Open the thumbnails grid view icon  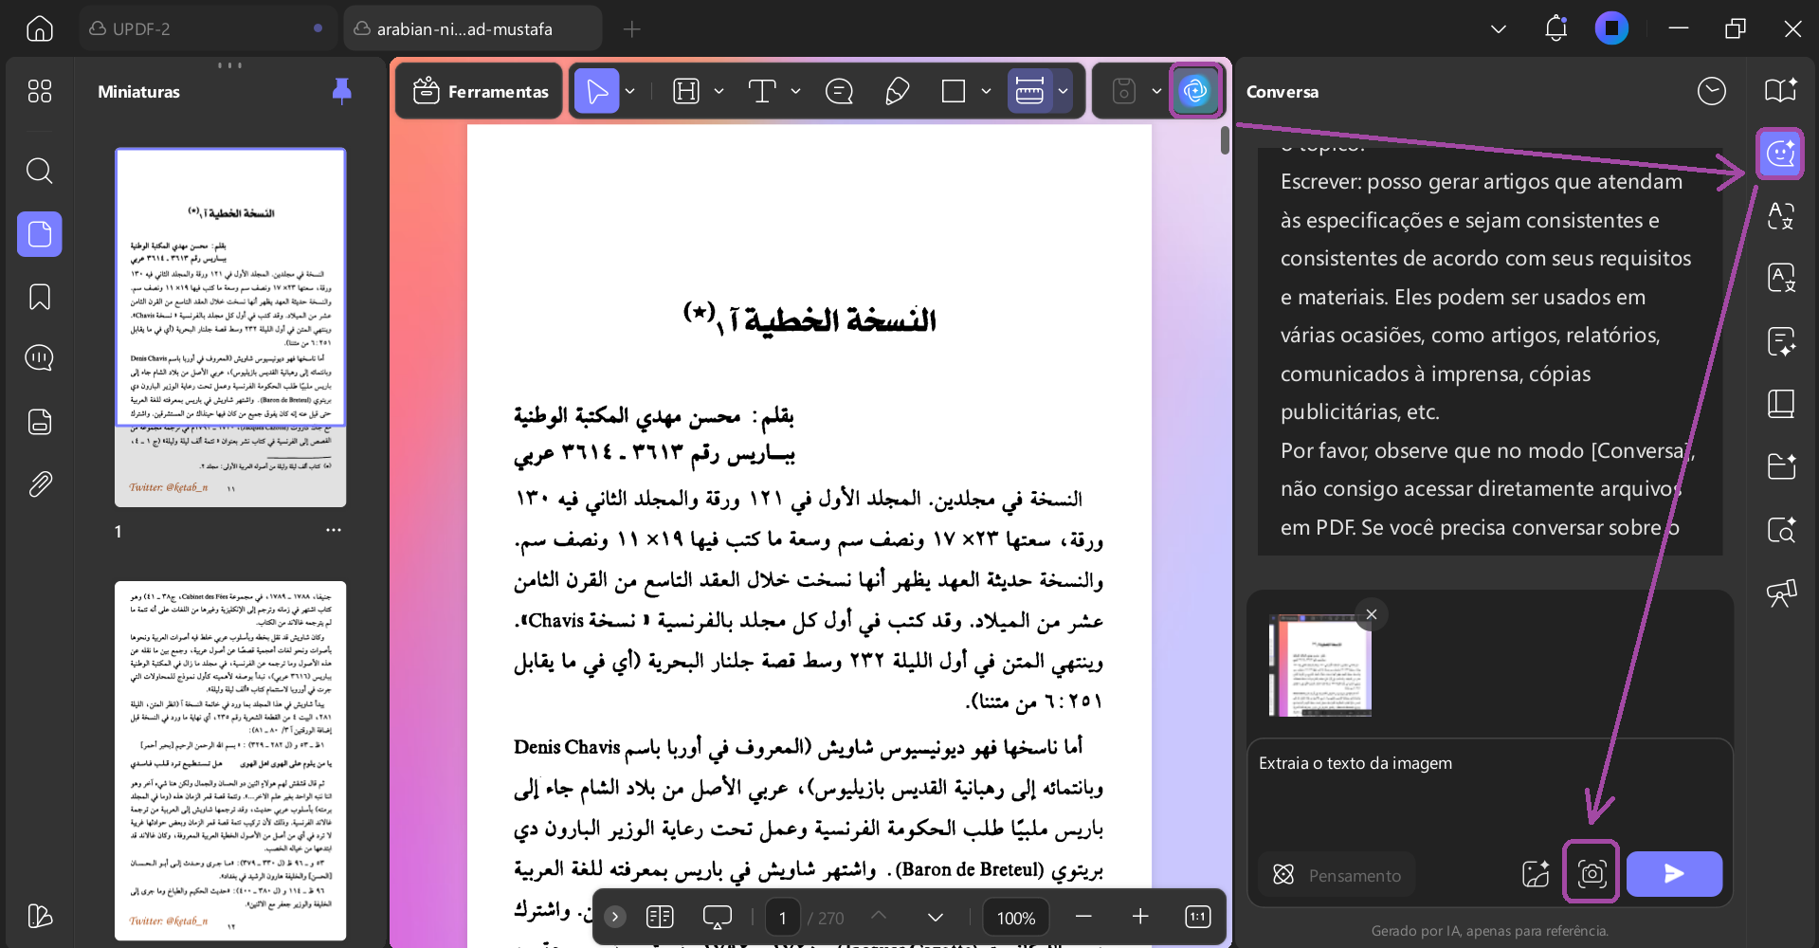[40, 91]
